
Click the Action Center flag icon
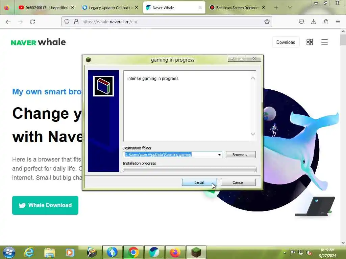[293, 252]
